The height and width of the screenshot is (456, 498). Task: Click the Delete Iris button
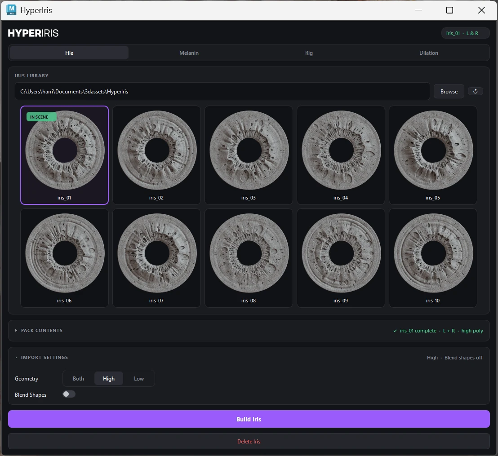(x=249, y=441)
